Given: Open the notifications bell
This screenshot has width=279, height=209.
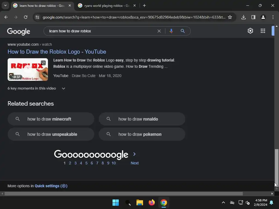Looking at the screenshot, I should [x=272, y=202].
